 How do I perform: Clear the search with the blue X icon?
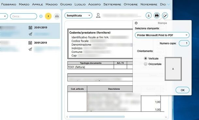[x=41, y=16]
